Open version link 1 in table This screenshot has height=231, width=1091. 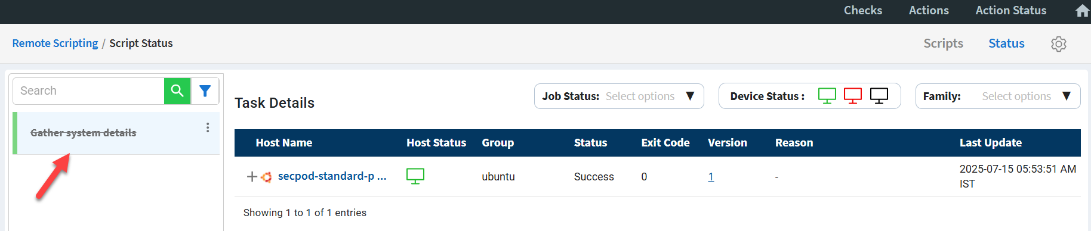711,177
